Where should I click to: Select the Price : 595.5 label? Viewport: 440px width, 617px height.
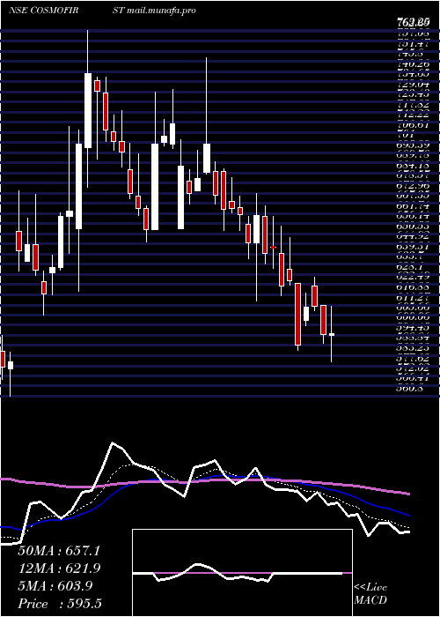coord(60,604)
